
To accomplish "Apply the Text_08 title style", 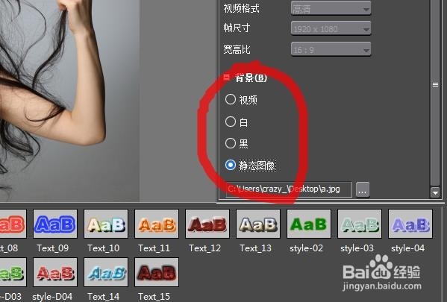I will coord(13,224).
